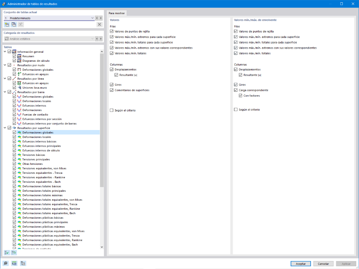The height and width of the screenshot is (269, 359).
Task: Click Deformaciones globales icon under Resultados por nudo
Action: click(x=19, y=70)
